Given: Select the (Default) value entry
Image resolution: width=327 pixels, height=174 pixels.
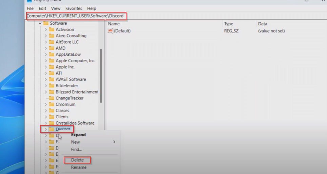Looking at the screenshot, I should pyautogui.click(x=122, y=31).
